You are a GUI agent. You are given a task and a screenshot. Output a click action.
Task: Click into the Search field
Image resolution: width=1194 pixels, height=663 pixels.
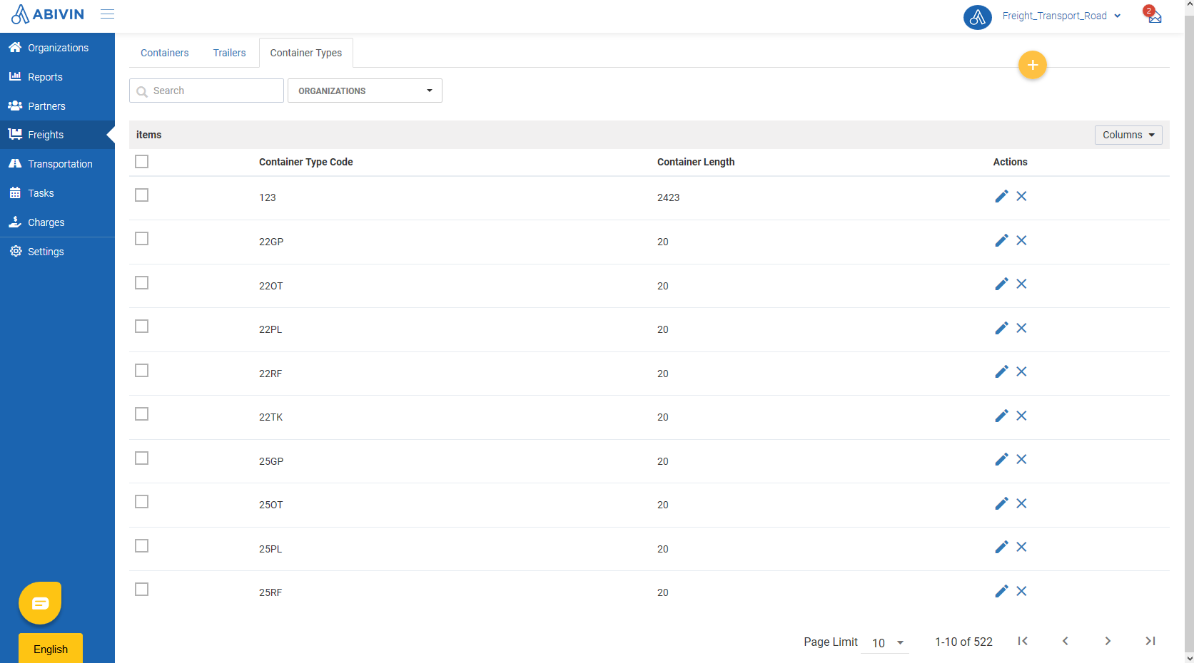pos(206,91)
